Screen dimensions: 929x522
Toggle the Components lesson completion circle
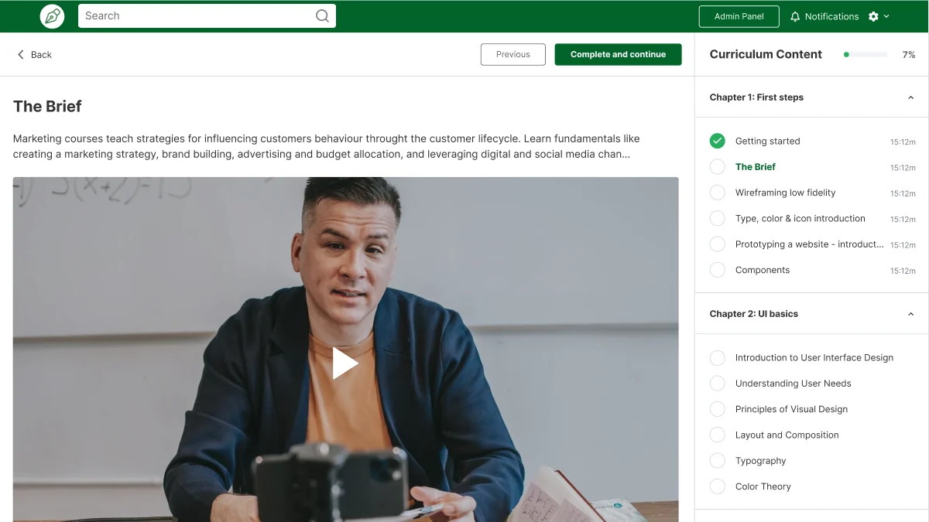[718, 270]
